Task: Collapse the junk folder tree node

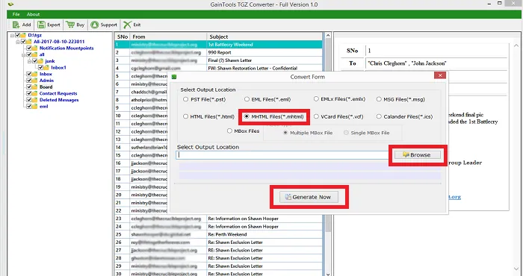Action: [30, 61]
